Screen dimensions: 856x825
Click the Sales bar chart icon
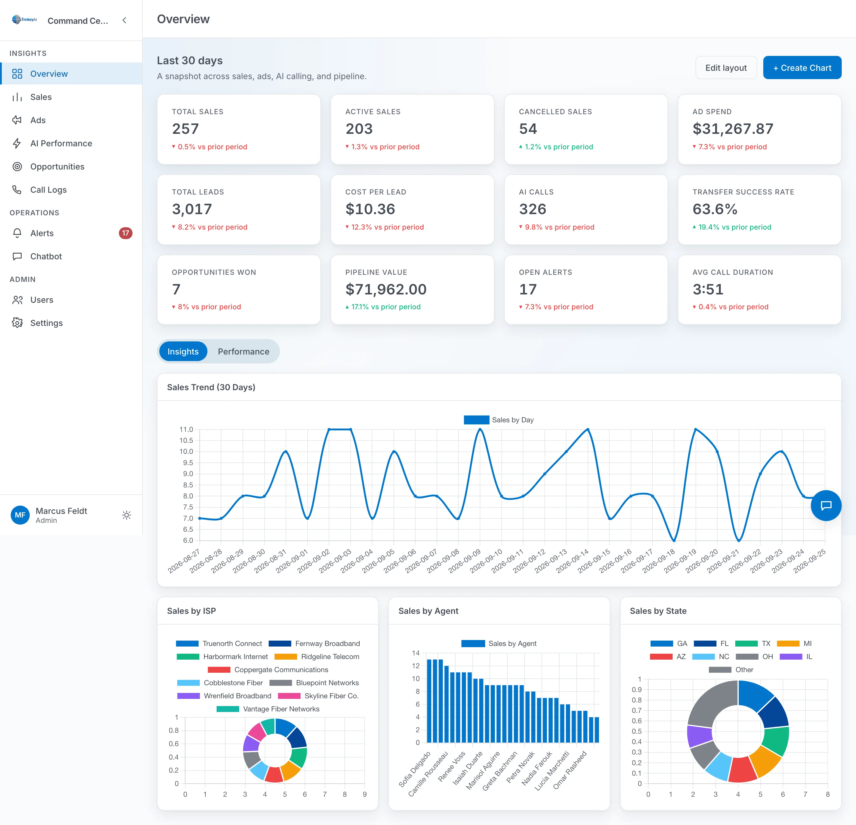pyautogui.click(x=17, y=97)
